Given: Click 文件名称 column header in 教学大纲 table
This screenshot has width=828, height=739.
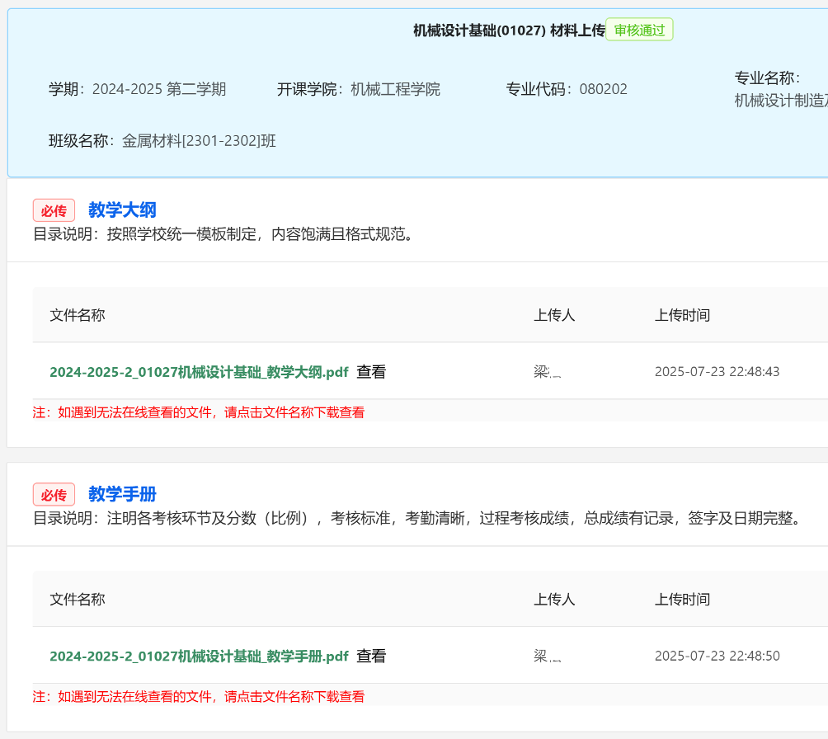Looking at the screenshot, I should click(x=78, y=315).
